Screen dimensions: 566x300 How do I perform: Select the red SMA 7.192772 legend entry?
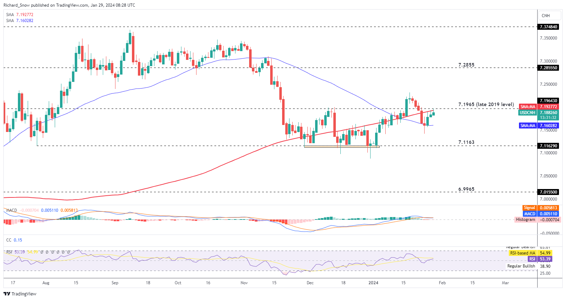(20, 15)
